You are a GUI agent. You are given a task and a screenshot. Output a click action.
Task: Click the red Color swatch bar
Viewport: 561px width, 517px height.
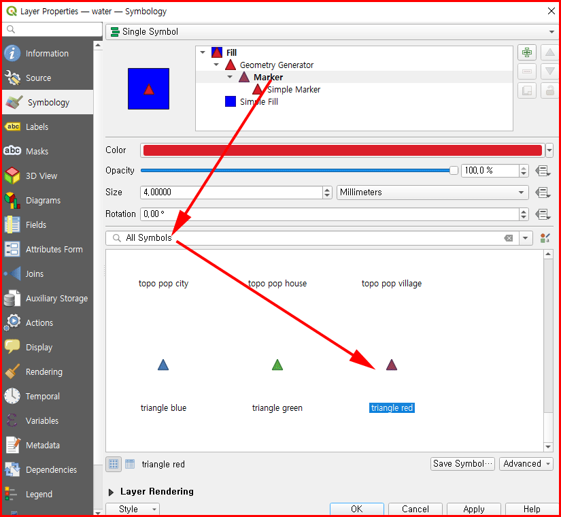[343, 150]
